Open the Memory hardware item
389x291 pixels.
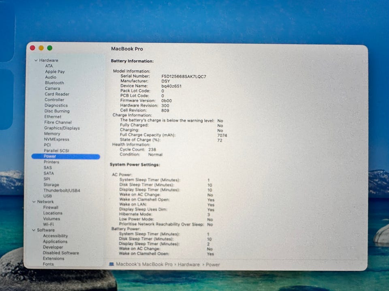52,134
